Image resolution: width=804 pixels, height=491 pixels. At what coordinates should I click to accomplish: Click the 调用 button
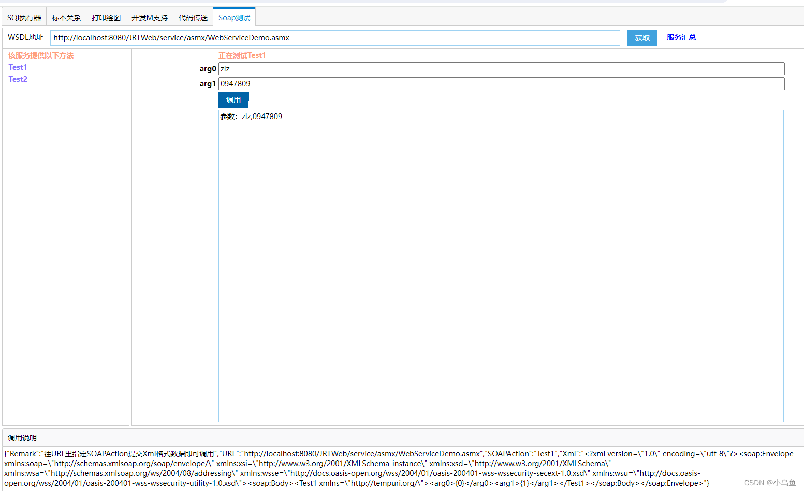click(233, 100)
